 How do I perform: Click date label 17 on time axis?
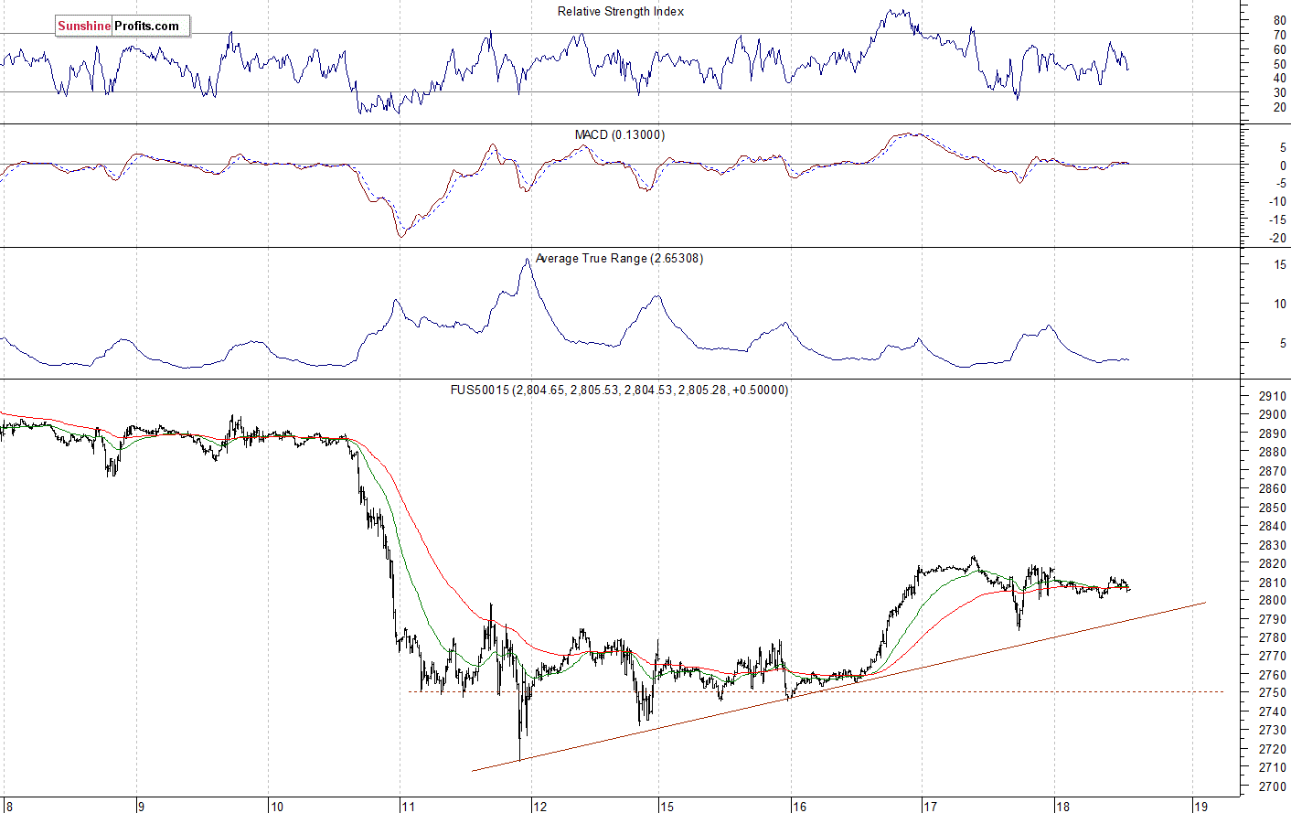point(930,807)
